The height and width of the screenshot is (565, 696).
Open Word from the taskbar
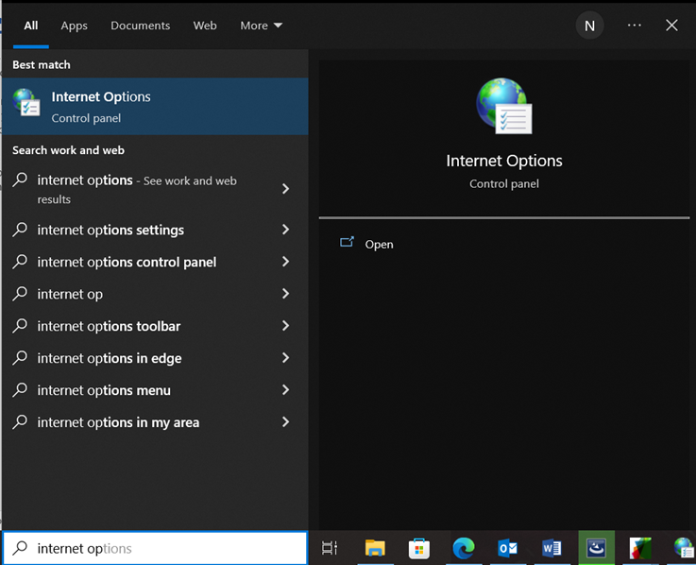tap(552, 548)
